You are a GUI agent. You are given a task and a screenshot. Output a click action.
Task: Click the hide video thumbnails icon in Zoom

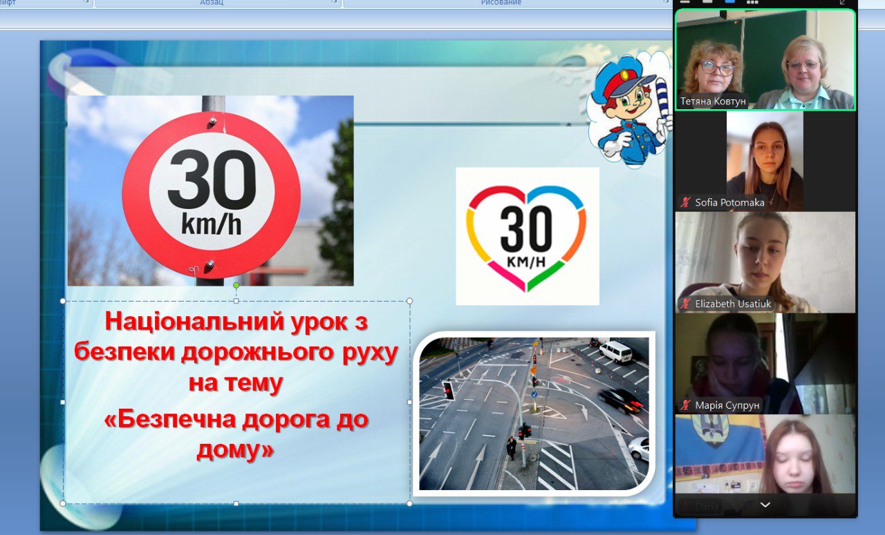[x=684, y=2]
